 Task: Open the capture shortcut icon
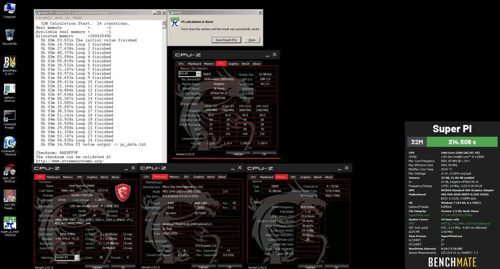9,93
